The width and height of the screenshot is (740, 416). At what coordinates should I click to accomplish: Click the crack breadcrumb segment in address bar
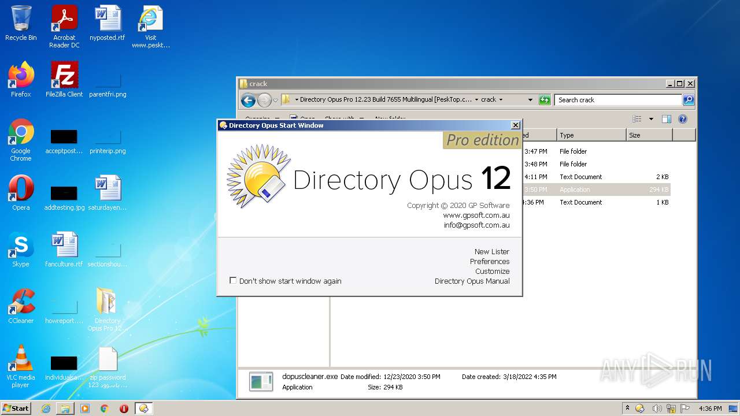click(489, 99)
